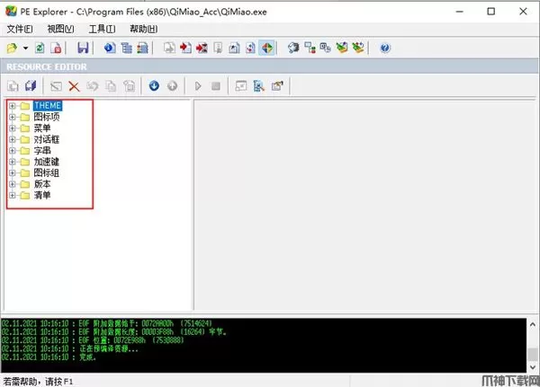Click the gray up-arrow circle icon
Screen dimensions: 540x387
[172, 85]
